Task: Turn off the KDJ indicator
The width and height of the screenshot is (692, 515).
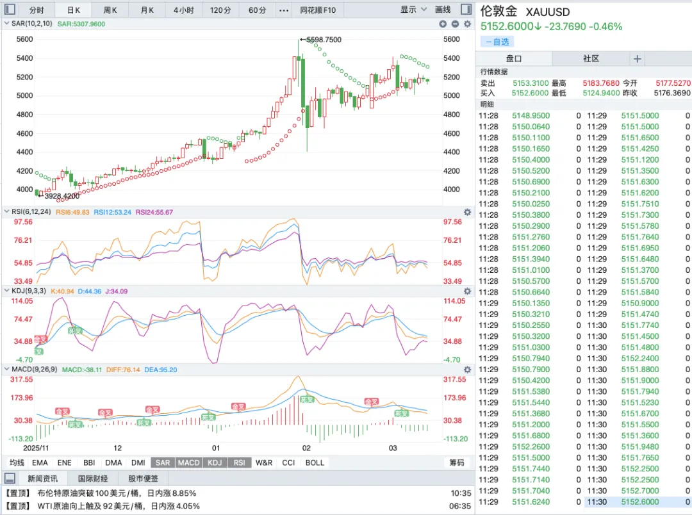Action: (x=215, y=462)
